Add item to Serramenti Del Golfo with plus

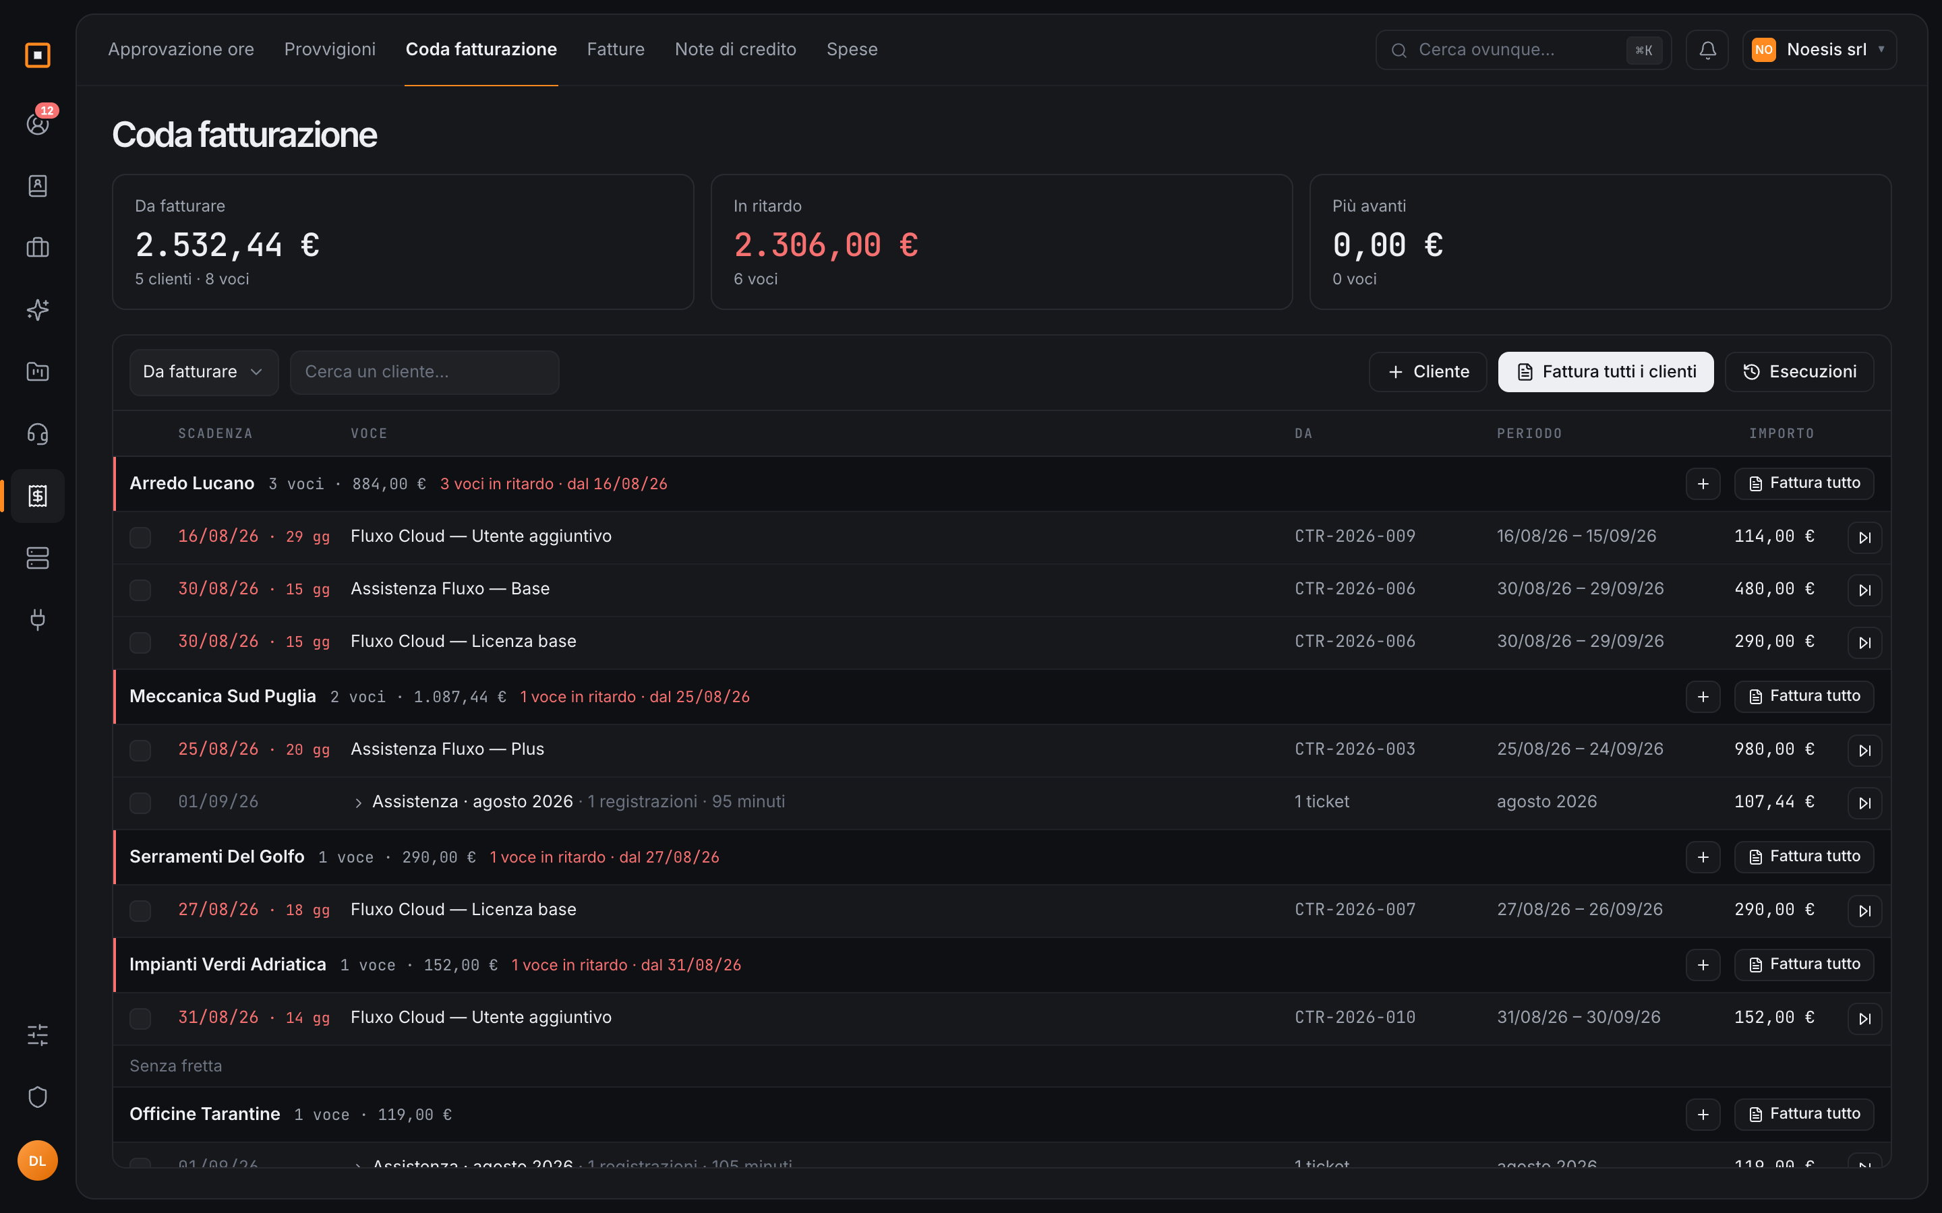[x=1703, y=857]
